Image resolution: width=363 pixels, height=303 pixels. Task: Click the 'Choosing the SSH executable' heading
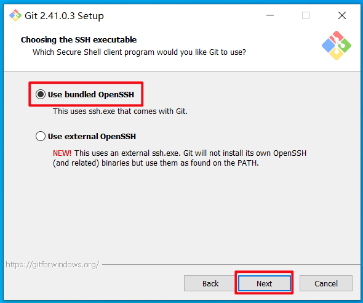point(79,39)
